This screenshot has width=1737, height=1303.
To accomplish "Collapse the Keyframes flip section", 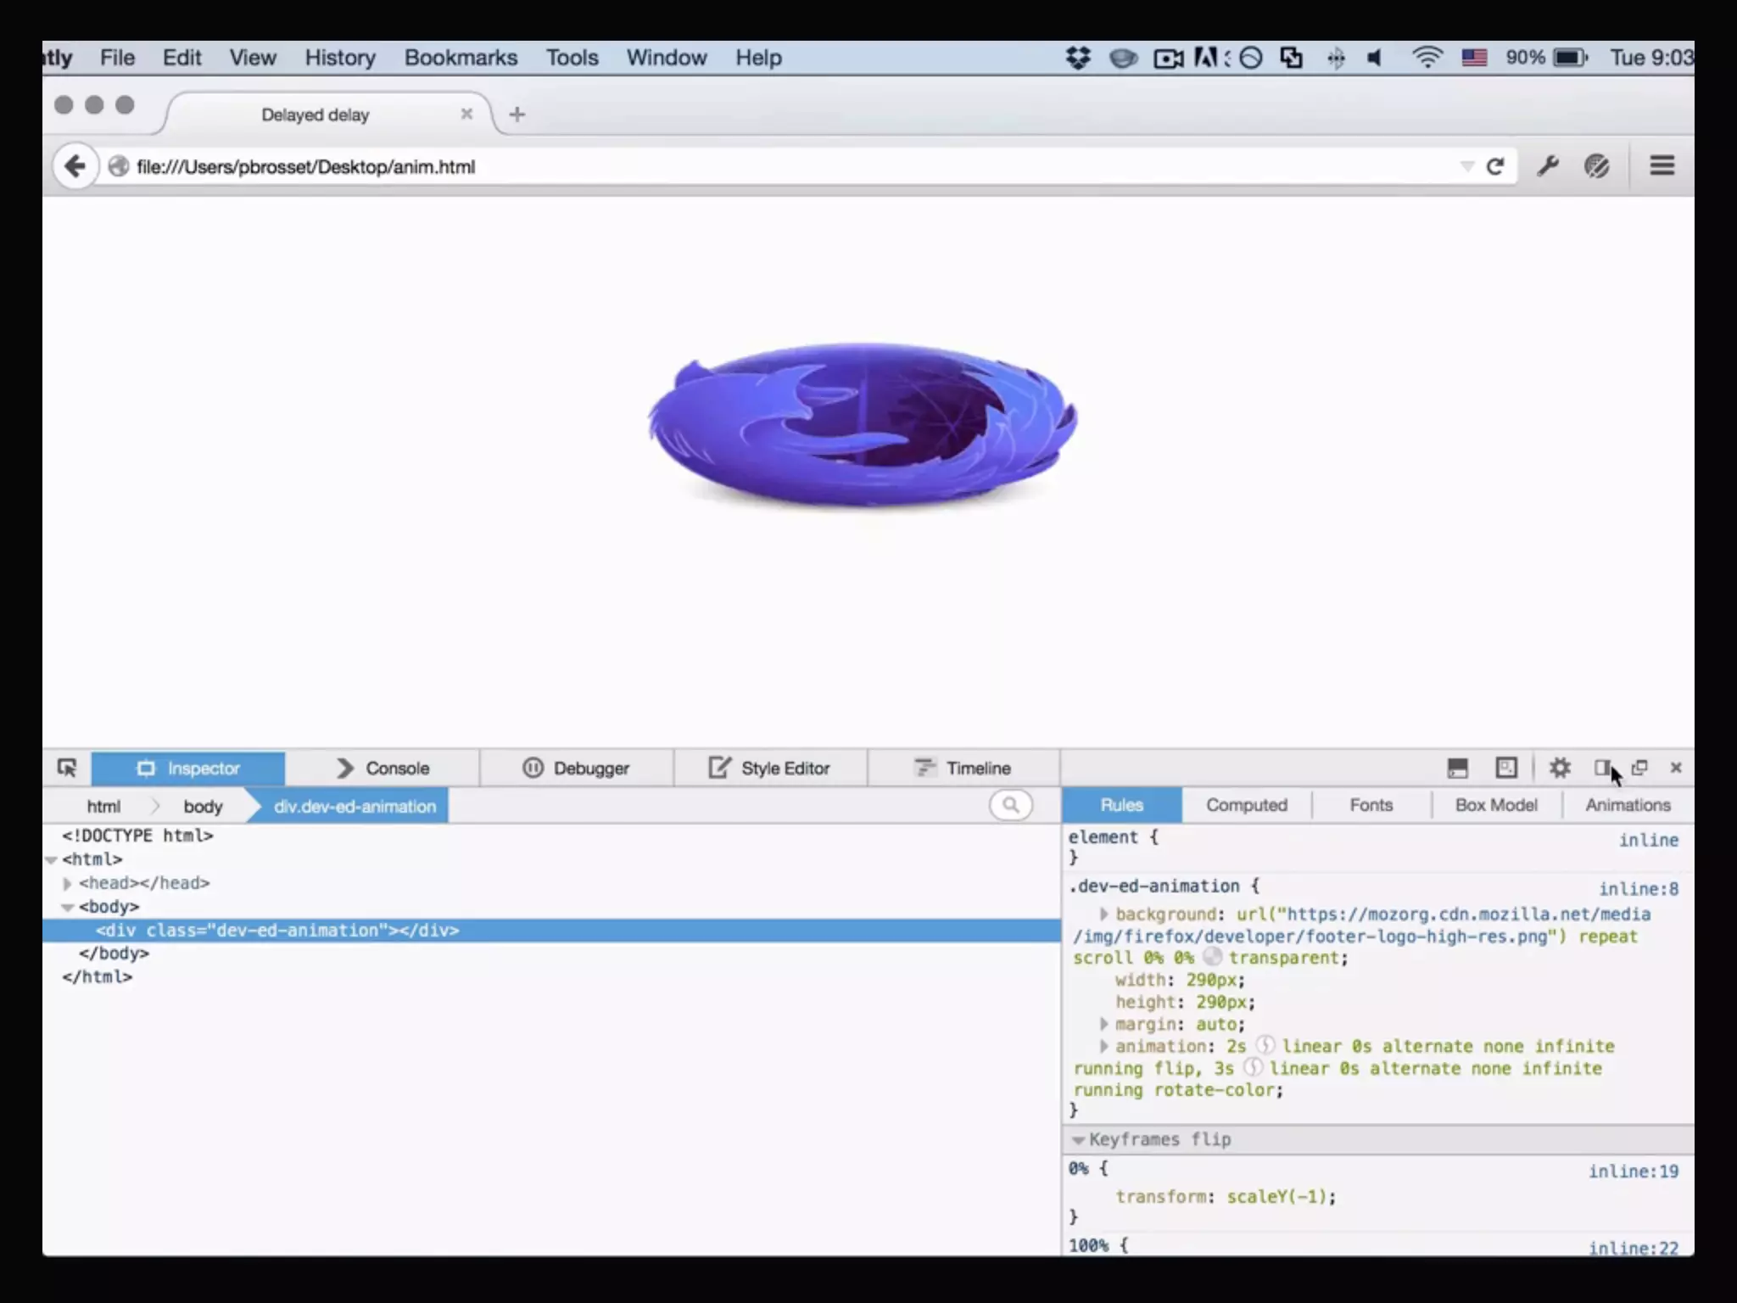I will (1078, 1139).
